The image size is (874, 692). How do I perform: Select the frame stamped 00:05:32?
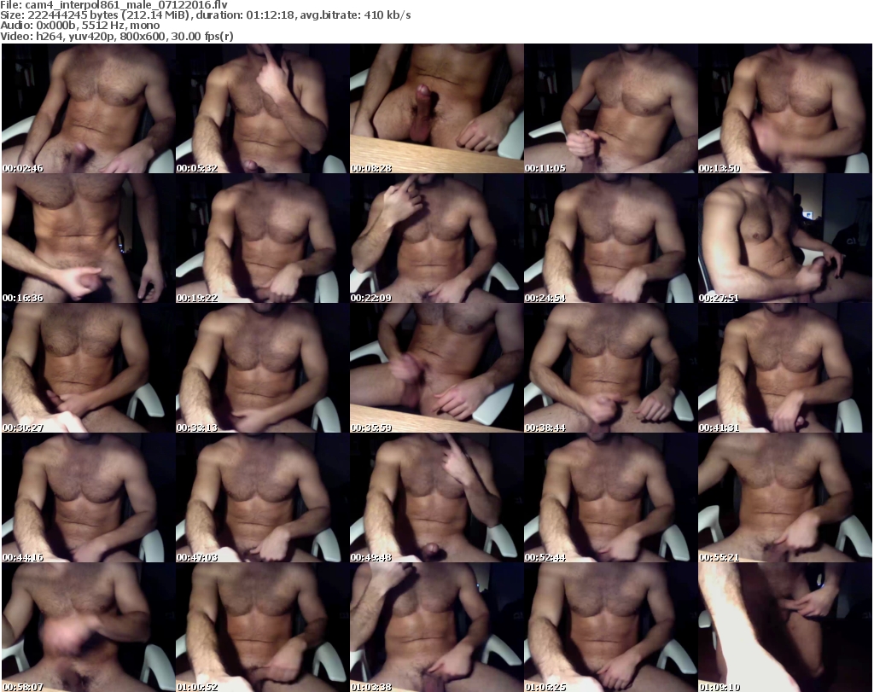click(x=263, y=108)
